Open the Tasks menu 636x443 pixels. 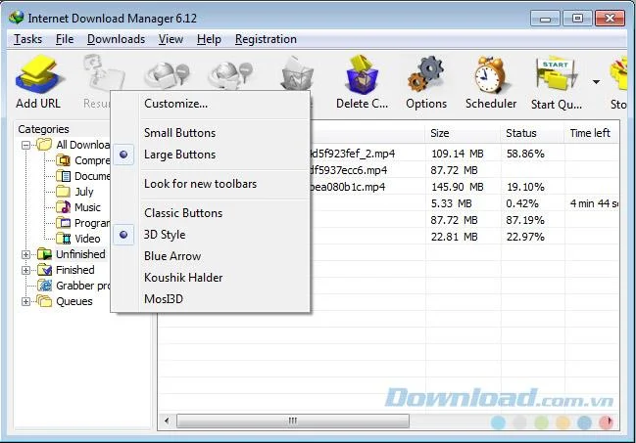[28, 39]
